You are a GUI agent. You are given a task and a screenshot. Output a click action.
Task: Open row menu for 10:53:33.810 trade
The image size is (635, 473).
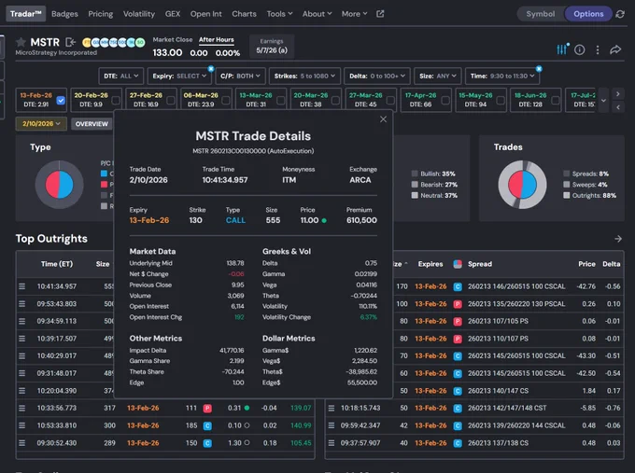pos(21,425)
